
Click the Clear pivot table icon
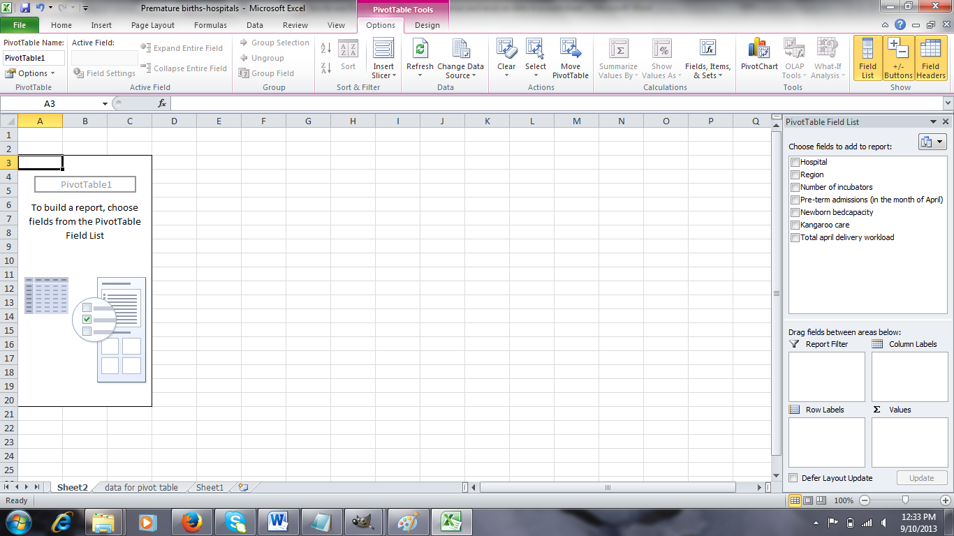point(506,50)
